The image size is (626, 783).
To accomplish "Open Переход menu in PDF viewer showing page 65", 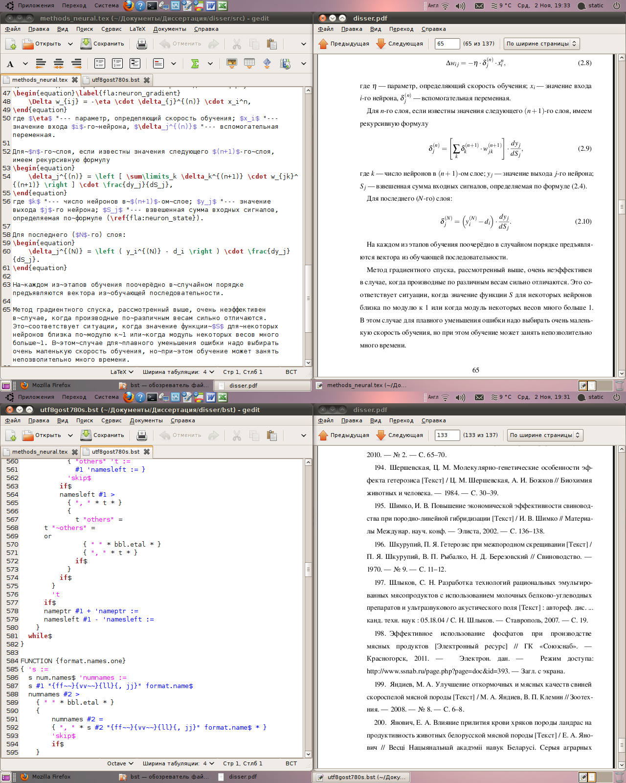I will click(401, 29).
